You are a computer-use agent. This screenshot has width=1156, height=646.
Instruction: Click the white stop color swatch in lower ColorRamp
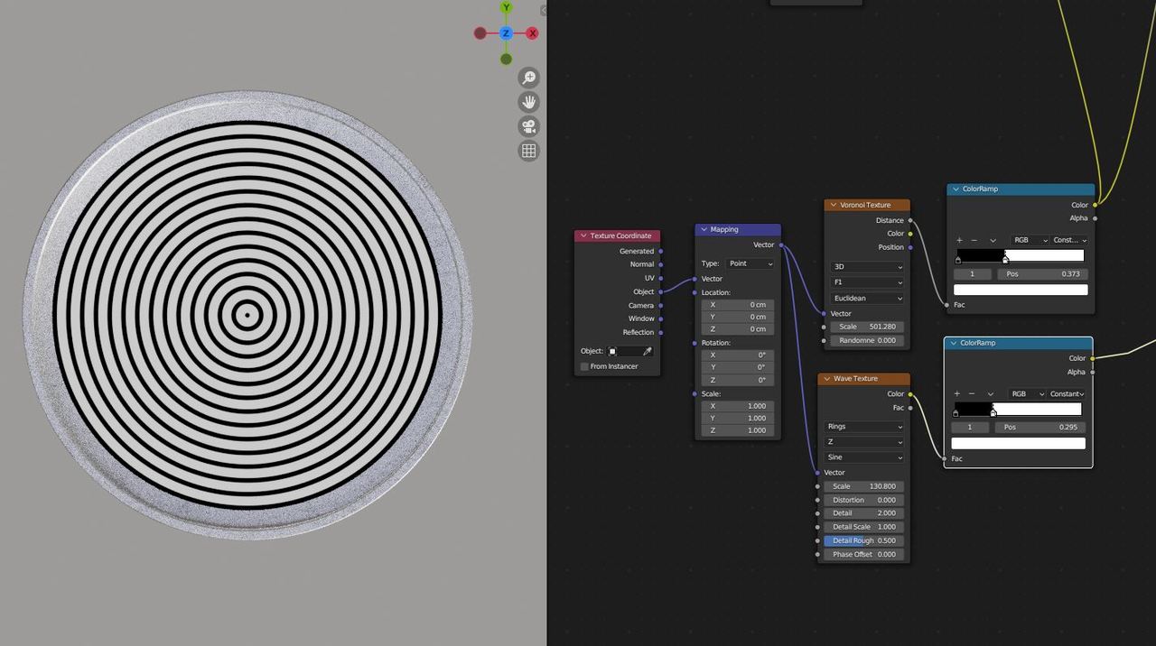[1018, 443]
